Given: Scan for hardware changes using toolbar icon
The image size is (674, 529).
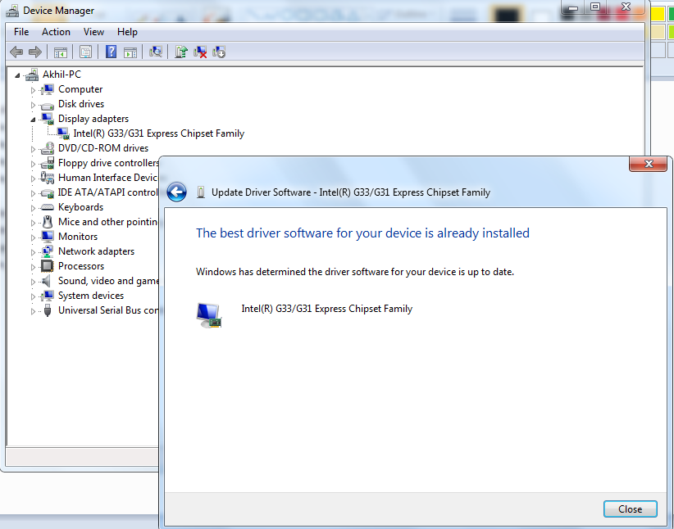Looking at the screenshot, I should [x=156, y=52].
